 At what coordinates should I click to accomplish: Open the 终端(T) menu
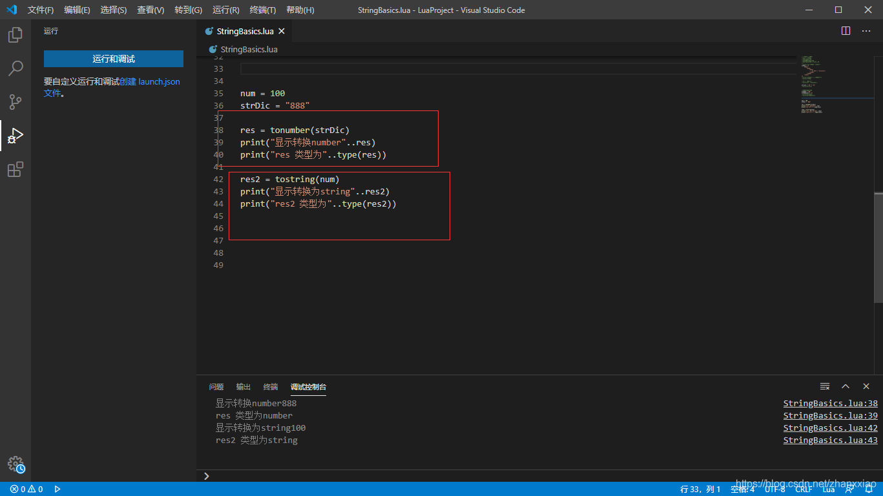(263, 10)
